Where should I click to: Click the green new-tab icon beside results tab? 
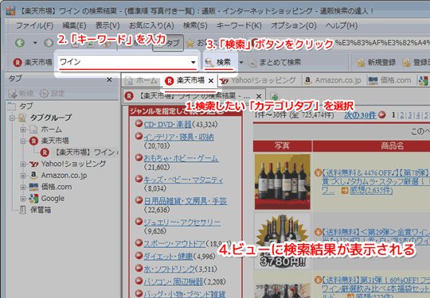274,96
